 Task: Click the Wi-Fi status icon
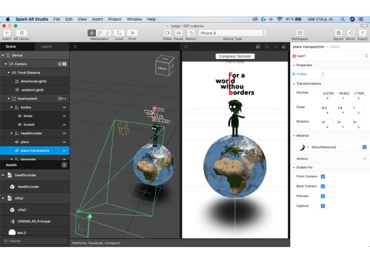tap(279, 19)
